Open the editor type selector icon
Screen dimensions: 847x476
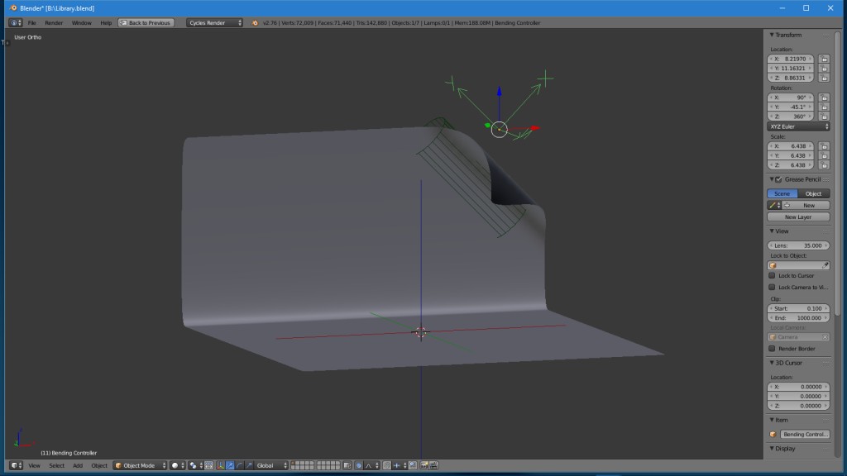(x=15, y=465)
